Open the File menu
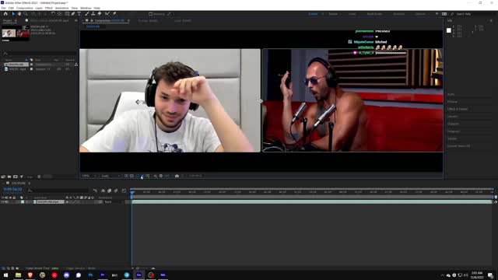The height and width of the screenshot is (280, 498). 3,8
